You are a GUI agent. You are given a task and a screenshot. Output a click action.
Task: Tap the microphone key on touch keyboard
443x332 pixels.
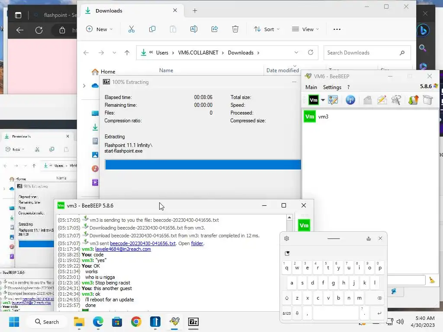coord(297,313)
